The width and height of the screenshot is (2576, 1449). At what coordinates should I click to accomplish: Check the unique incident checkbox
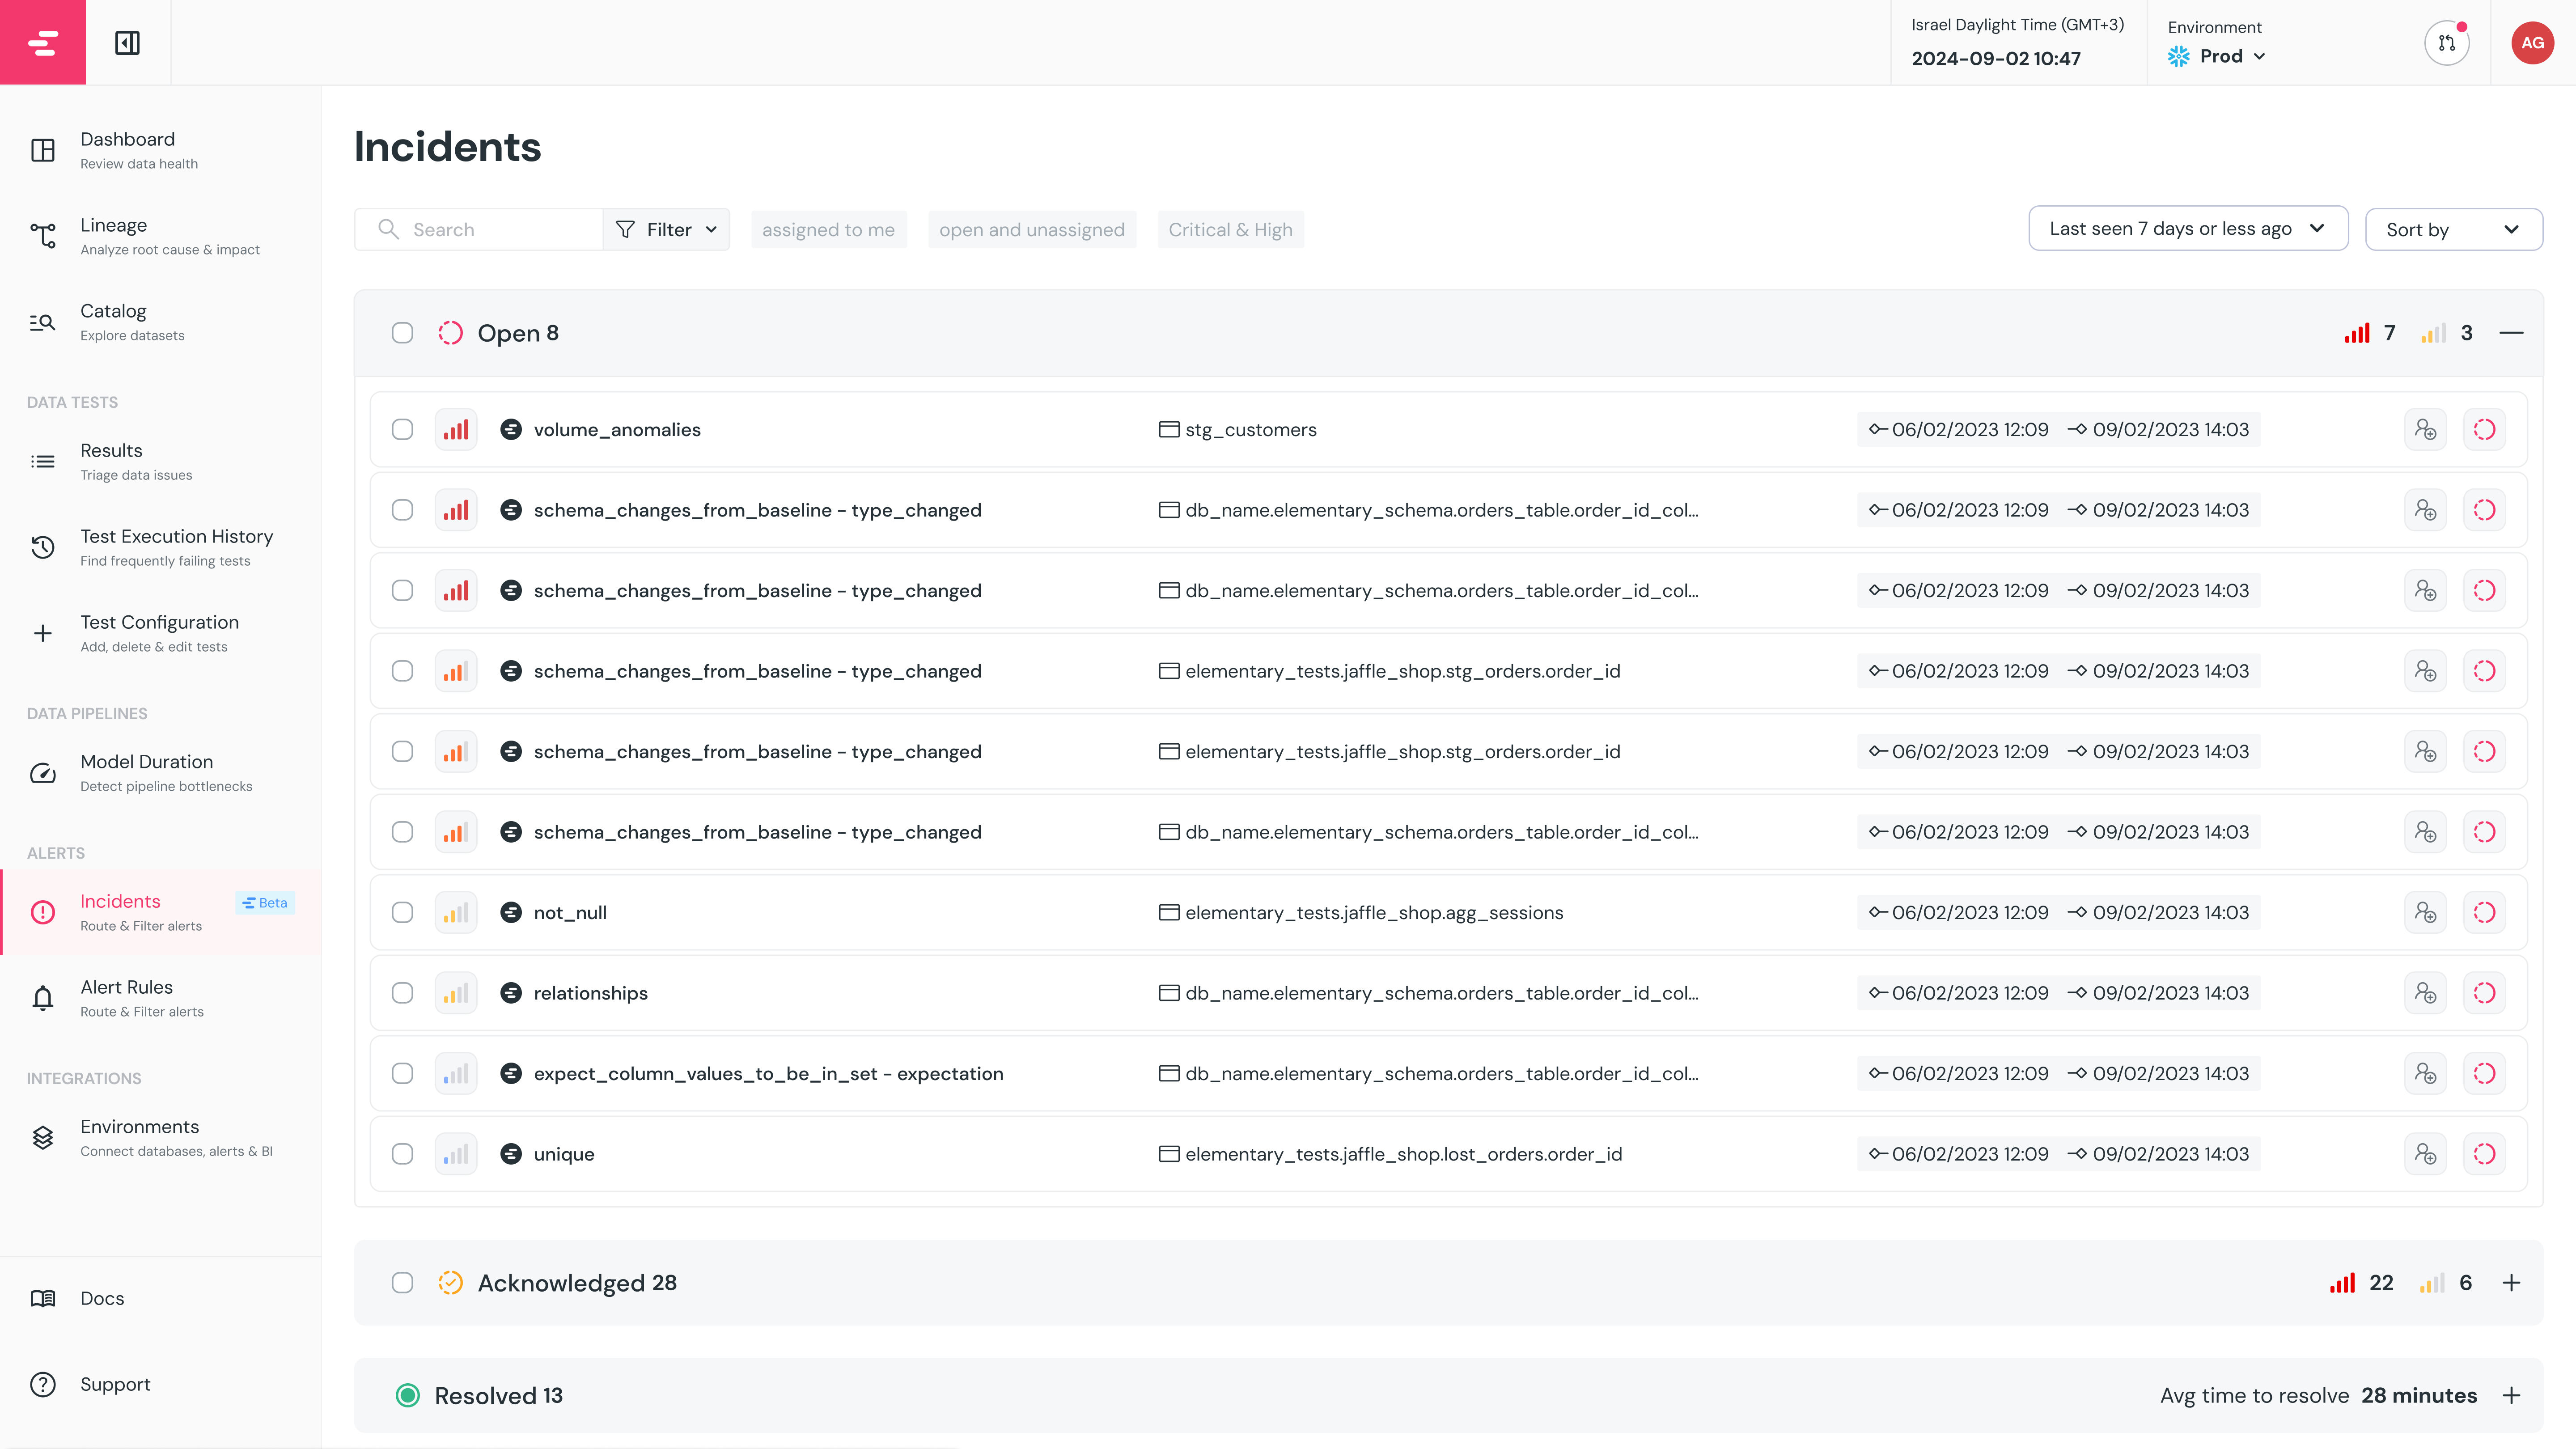click(402, 1154)
